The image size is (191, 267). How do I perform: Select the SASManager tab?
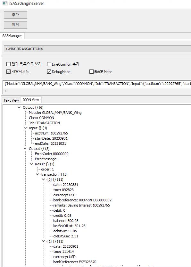coord(12,36)
